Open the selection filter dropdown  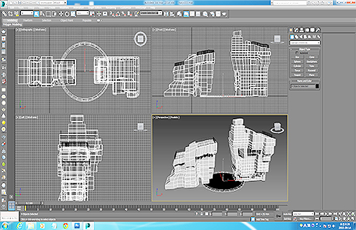27,13
